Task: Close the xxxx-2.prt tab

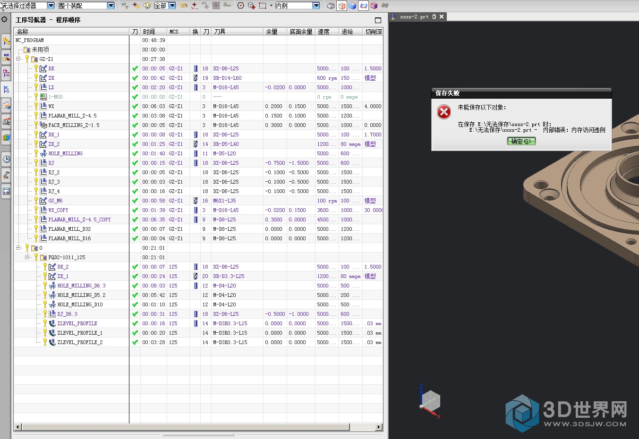Action: 442,17
